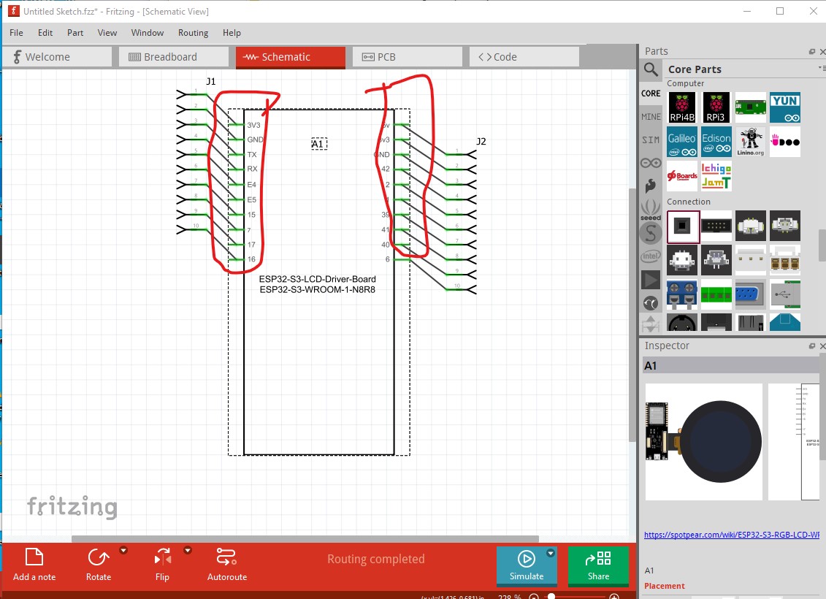Pick the Raspberry Pi 3 part
This screenshot has width=826, height=599.
click(x=716, y=107)
